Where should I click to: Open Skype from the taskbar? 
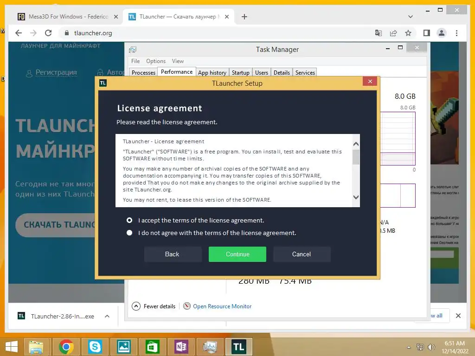coord(95,347)
